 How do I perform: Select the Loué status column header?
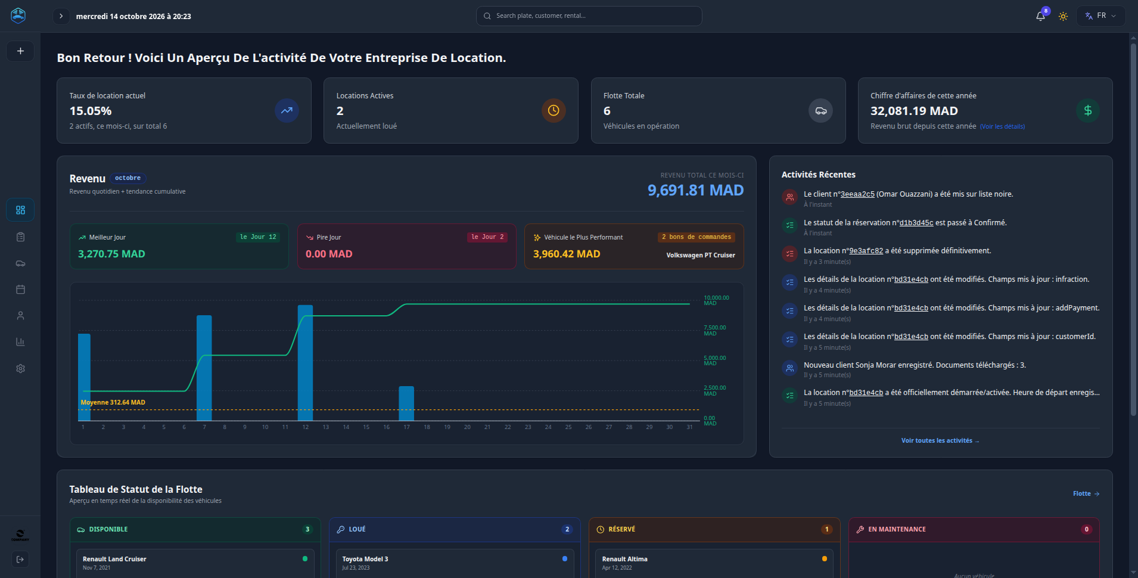[455, 529]
